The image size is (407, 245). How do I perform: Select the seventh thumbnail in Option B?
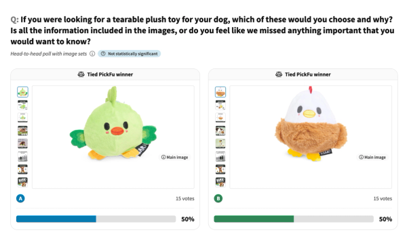point(220,169)
